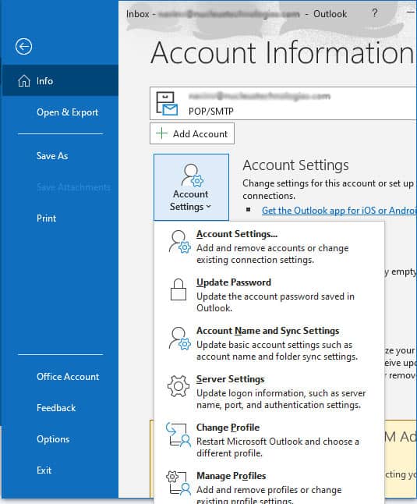Click the Account Name and Sync Settings icon
The height and width of the screenshot is (504, 417).
179,339
